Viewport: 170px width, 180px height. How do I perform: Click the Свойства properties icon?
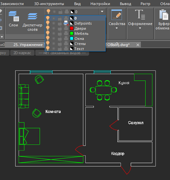tap(117, 15)
